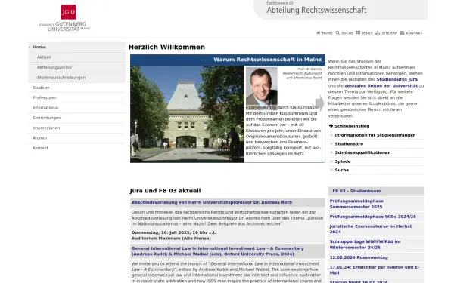Image resolution: width=454 pixels, height=283 pixels.
Task: Click the Suche magnifier icon
Action: tap(337, 33)
